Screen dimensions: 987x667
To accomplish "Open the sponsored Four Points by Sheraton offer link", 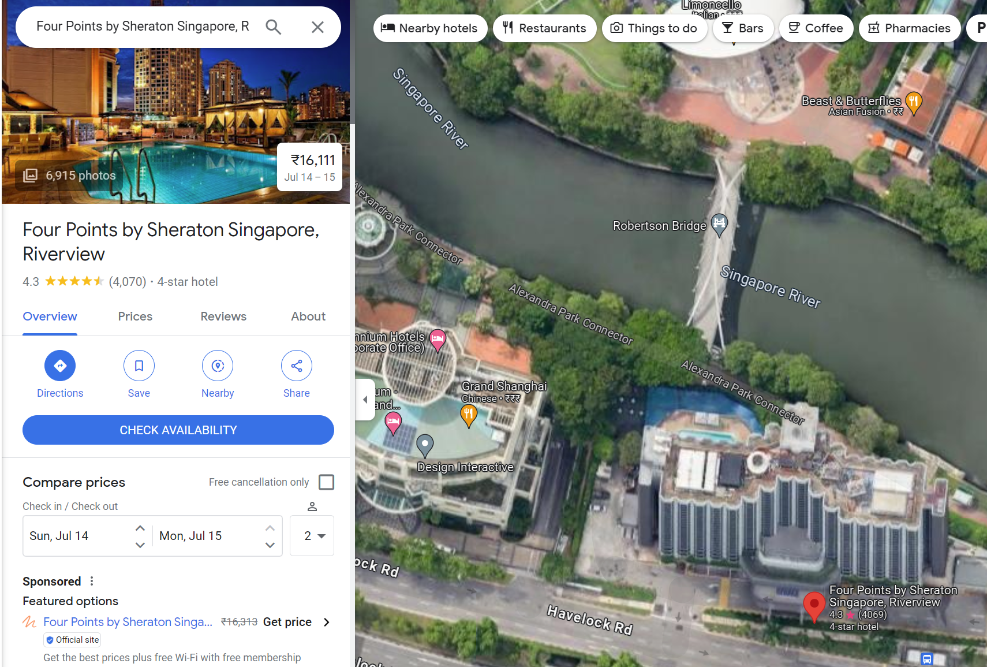I will click(127, 622).
